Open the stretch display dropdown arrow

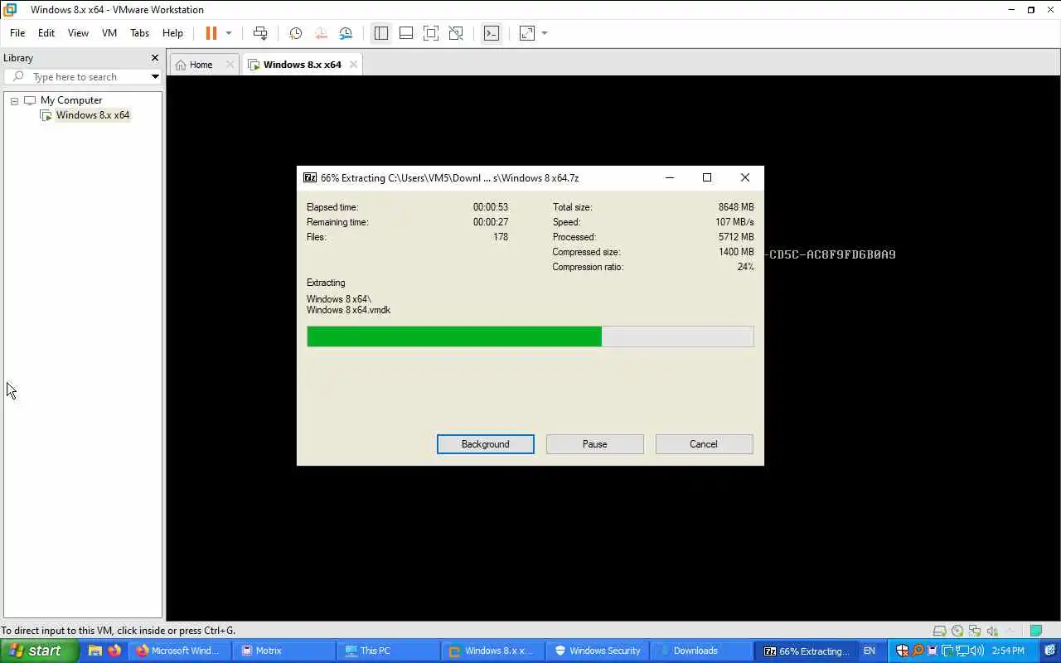545,33
